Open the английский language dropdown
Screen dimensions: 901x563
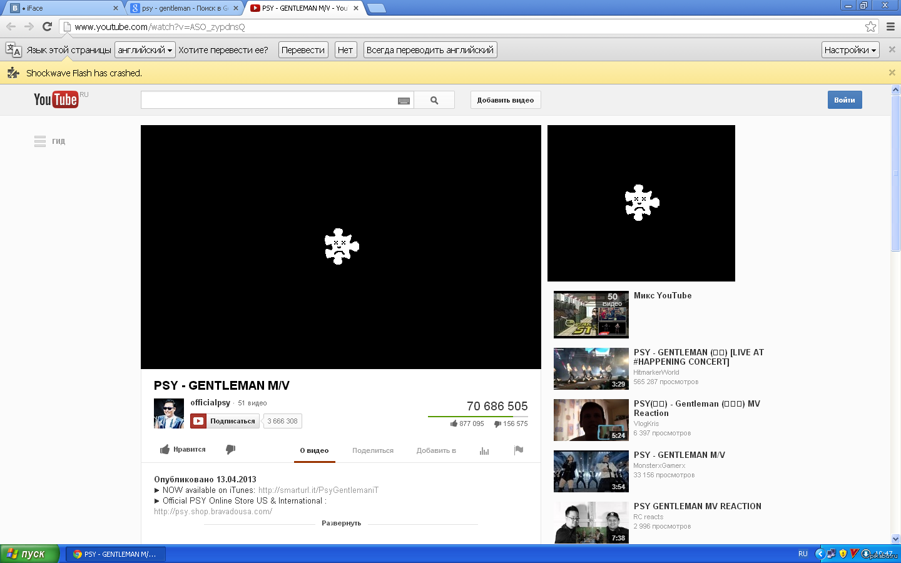(x=145, y=50)
